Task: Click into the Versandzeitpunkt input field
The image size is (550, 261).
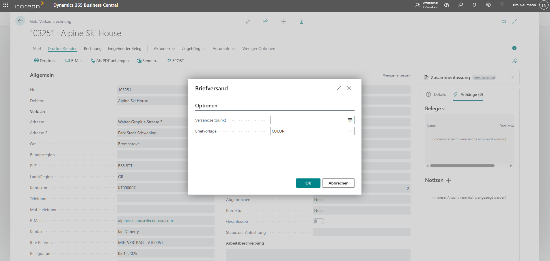Action: (x=308, y=120)
